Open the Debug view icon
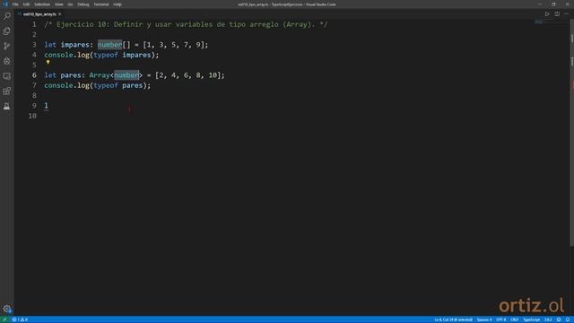Viewport: 574px width, 323px height. coord(6,61)
